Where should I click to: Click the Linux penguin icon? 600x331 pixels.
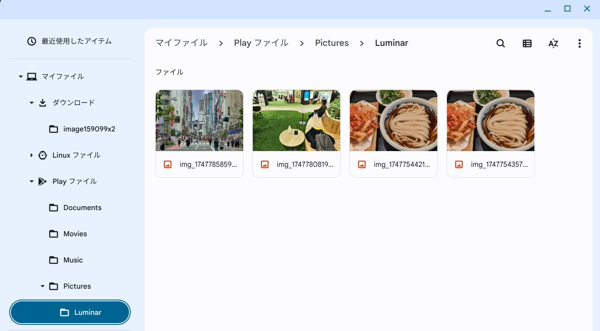point(42,155)
